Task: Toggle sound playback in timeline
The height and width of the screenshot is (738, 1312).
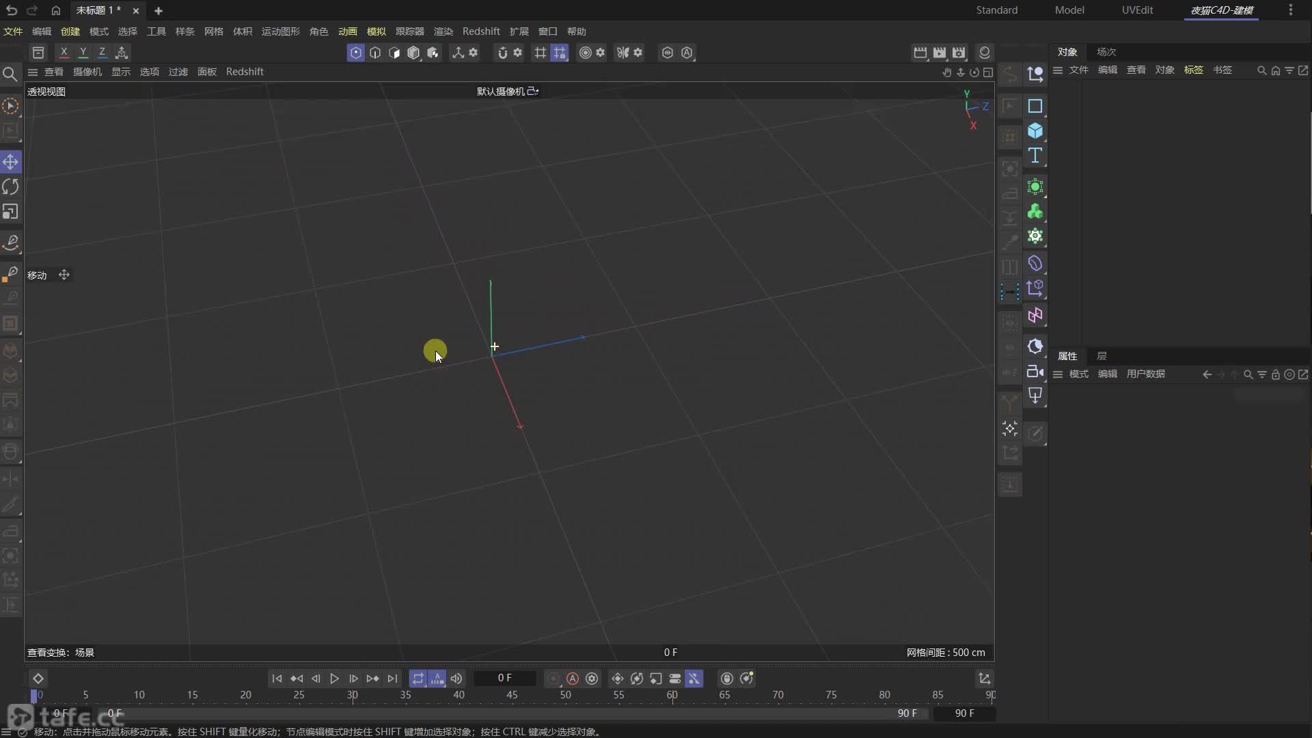Action: coord(456,679)
